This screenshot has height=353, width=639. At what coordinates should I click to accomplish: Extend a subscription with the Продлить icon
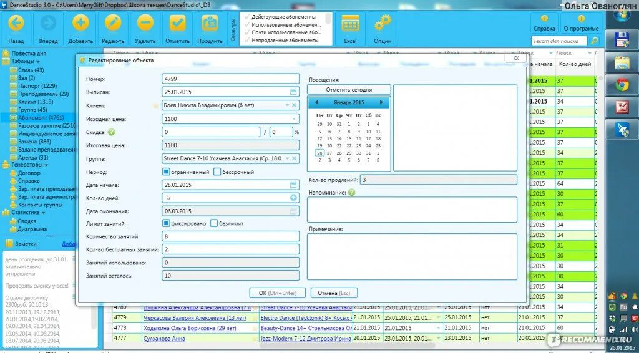210,23
